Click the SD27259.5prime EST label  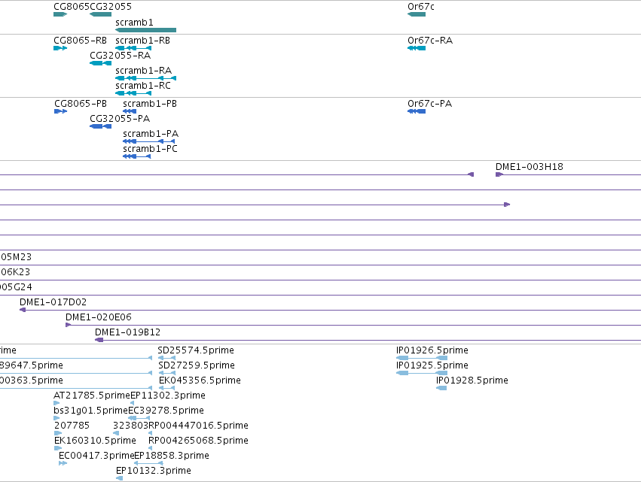(197, 365)
